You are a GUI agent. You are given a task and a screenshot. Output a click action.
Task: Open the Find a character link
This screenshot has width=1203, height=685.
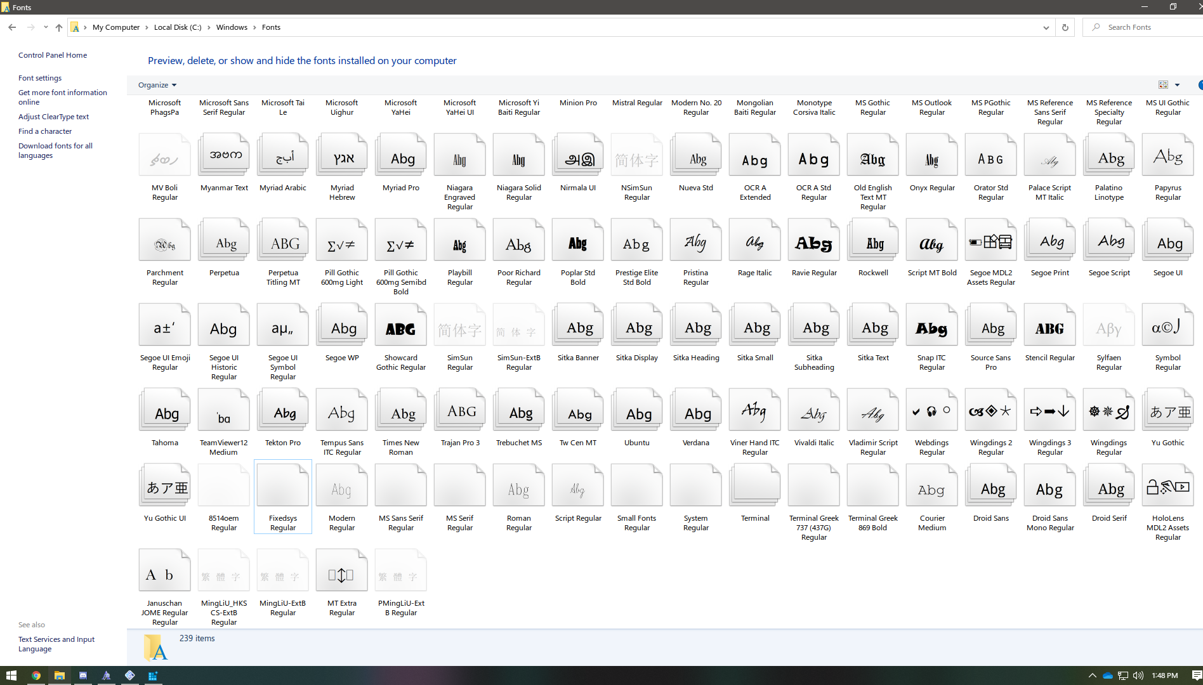click(45, 131)
